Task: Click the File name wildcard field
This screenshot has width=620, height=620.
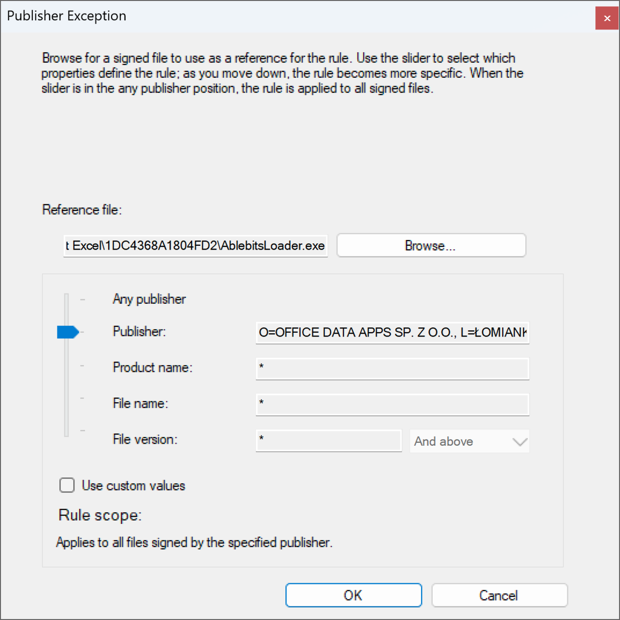Action: point(392,405)
